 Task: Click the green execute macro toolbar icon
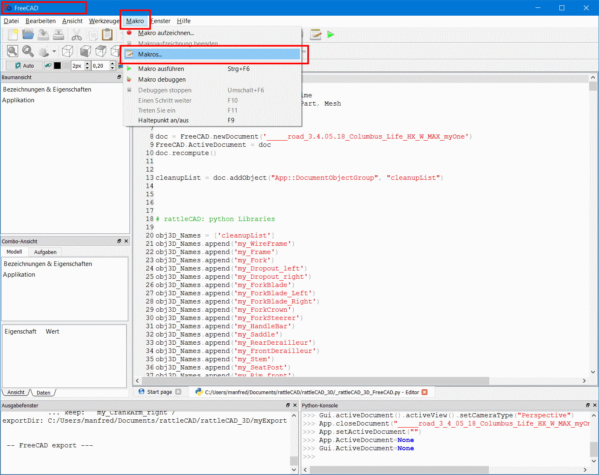331,35
